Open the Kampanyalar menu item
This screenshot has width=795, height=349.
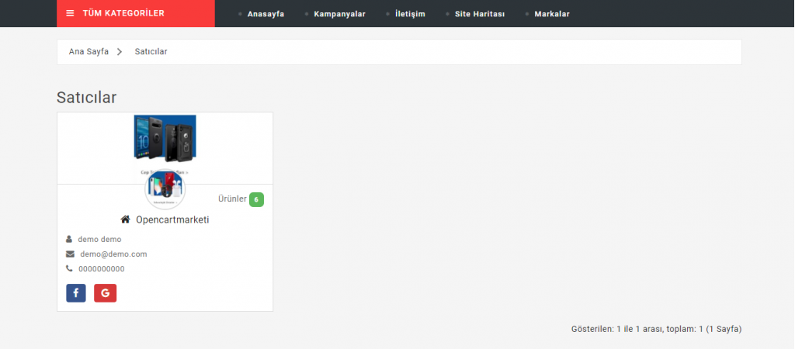point(338,14)
